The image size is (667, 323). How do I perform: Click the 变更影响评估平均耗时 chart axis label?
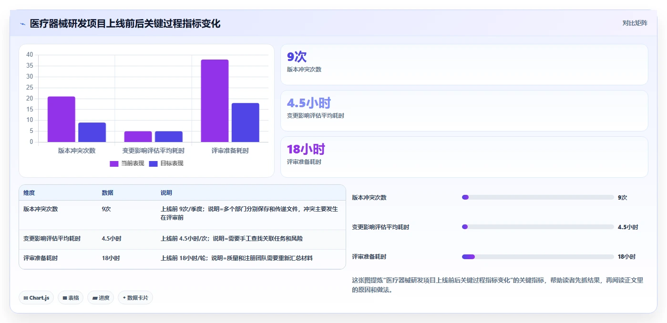coord(154,151)
